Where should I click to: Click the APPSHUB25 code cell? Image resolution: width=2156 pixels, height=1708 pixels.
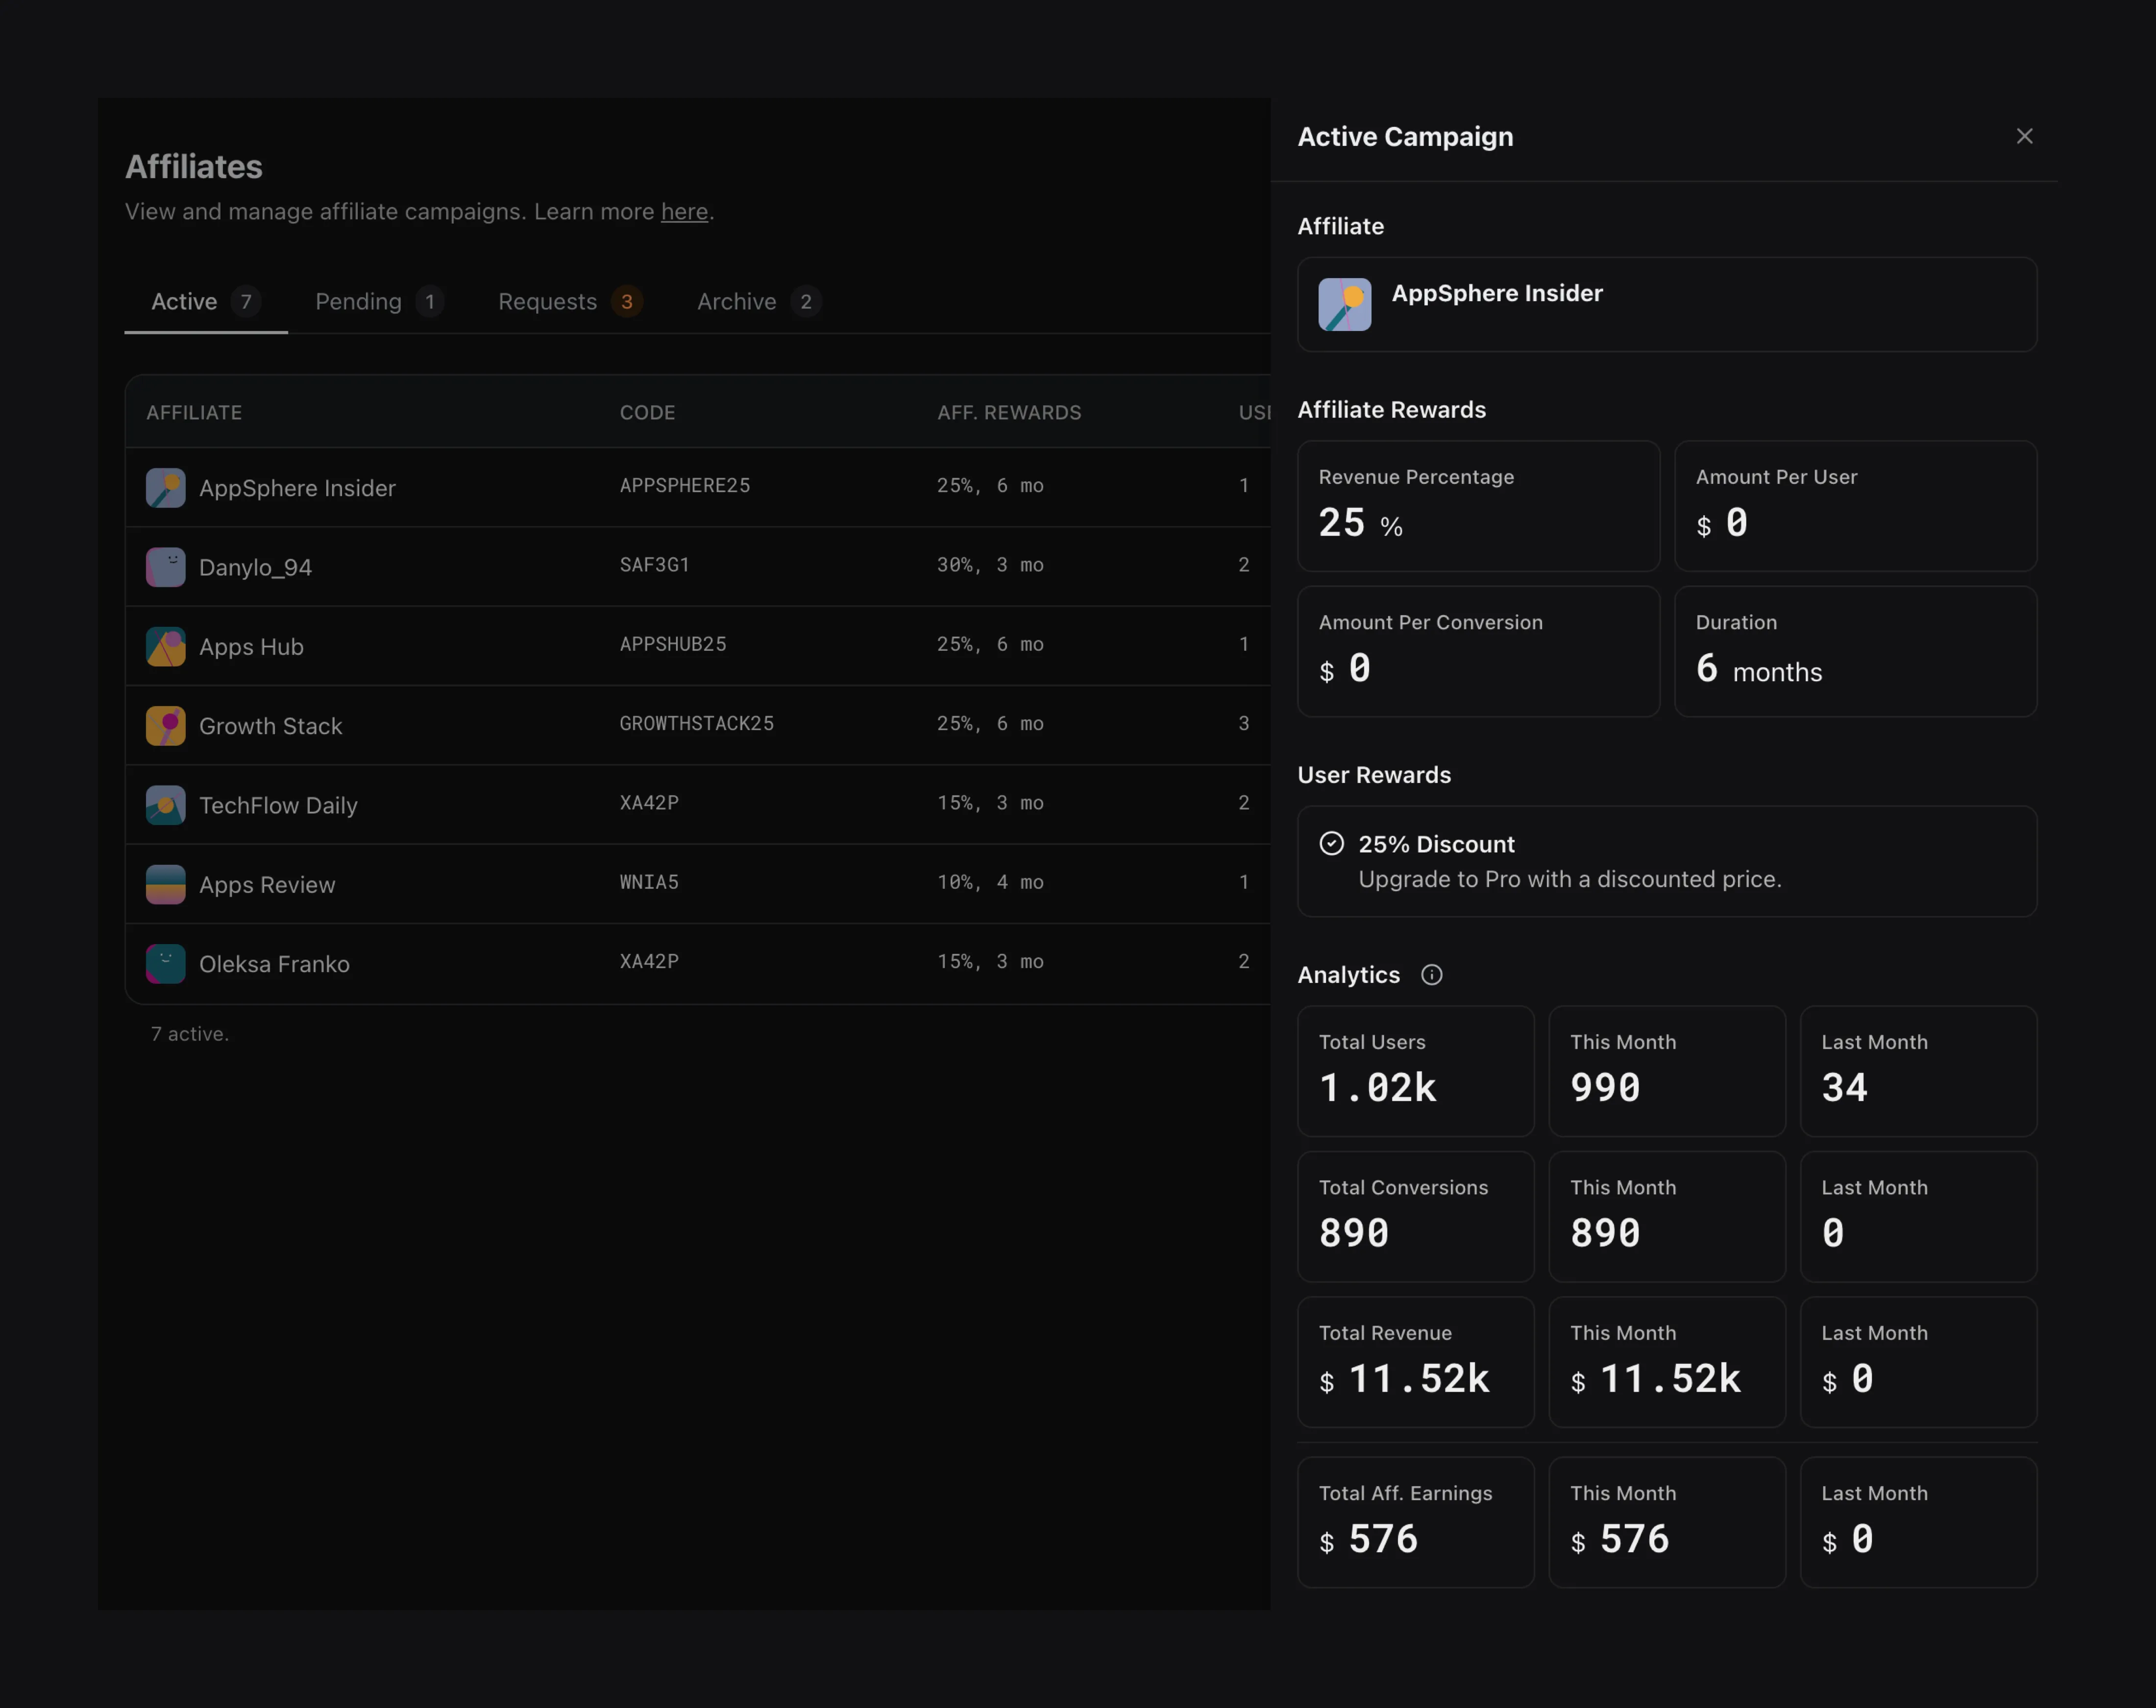coord(672,644)
